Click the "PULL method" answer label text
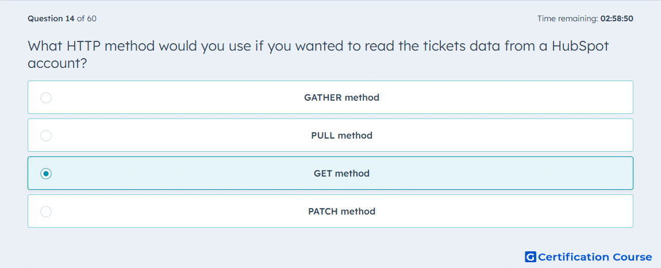 pos(341,136)
